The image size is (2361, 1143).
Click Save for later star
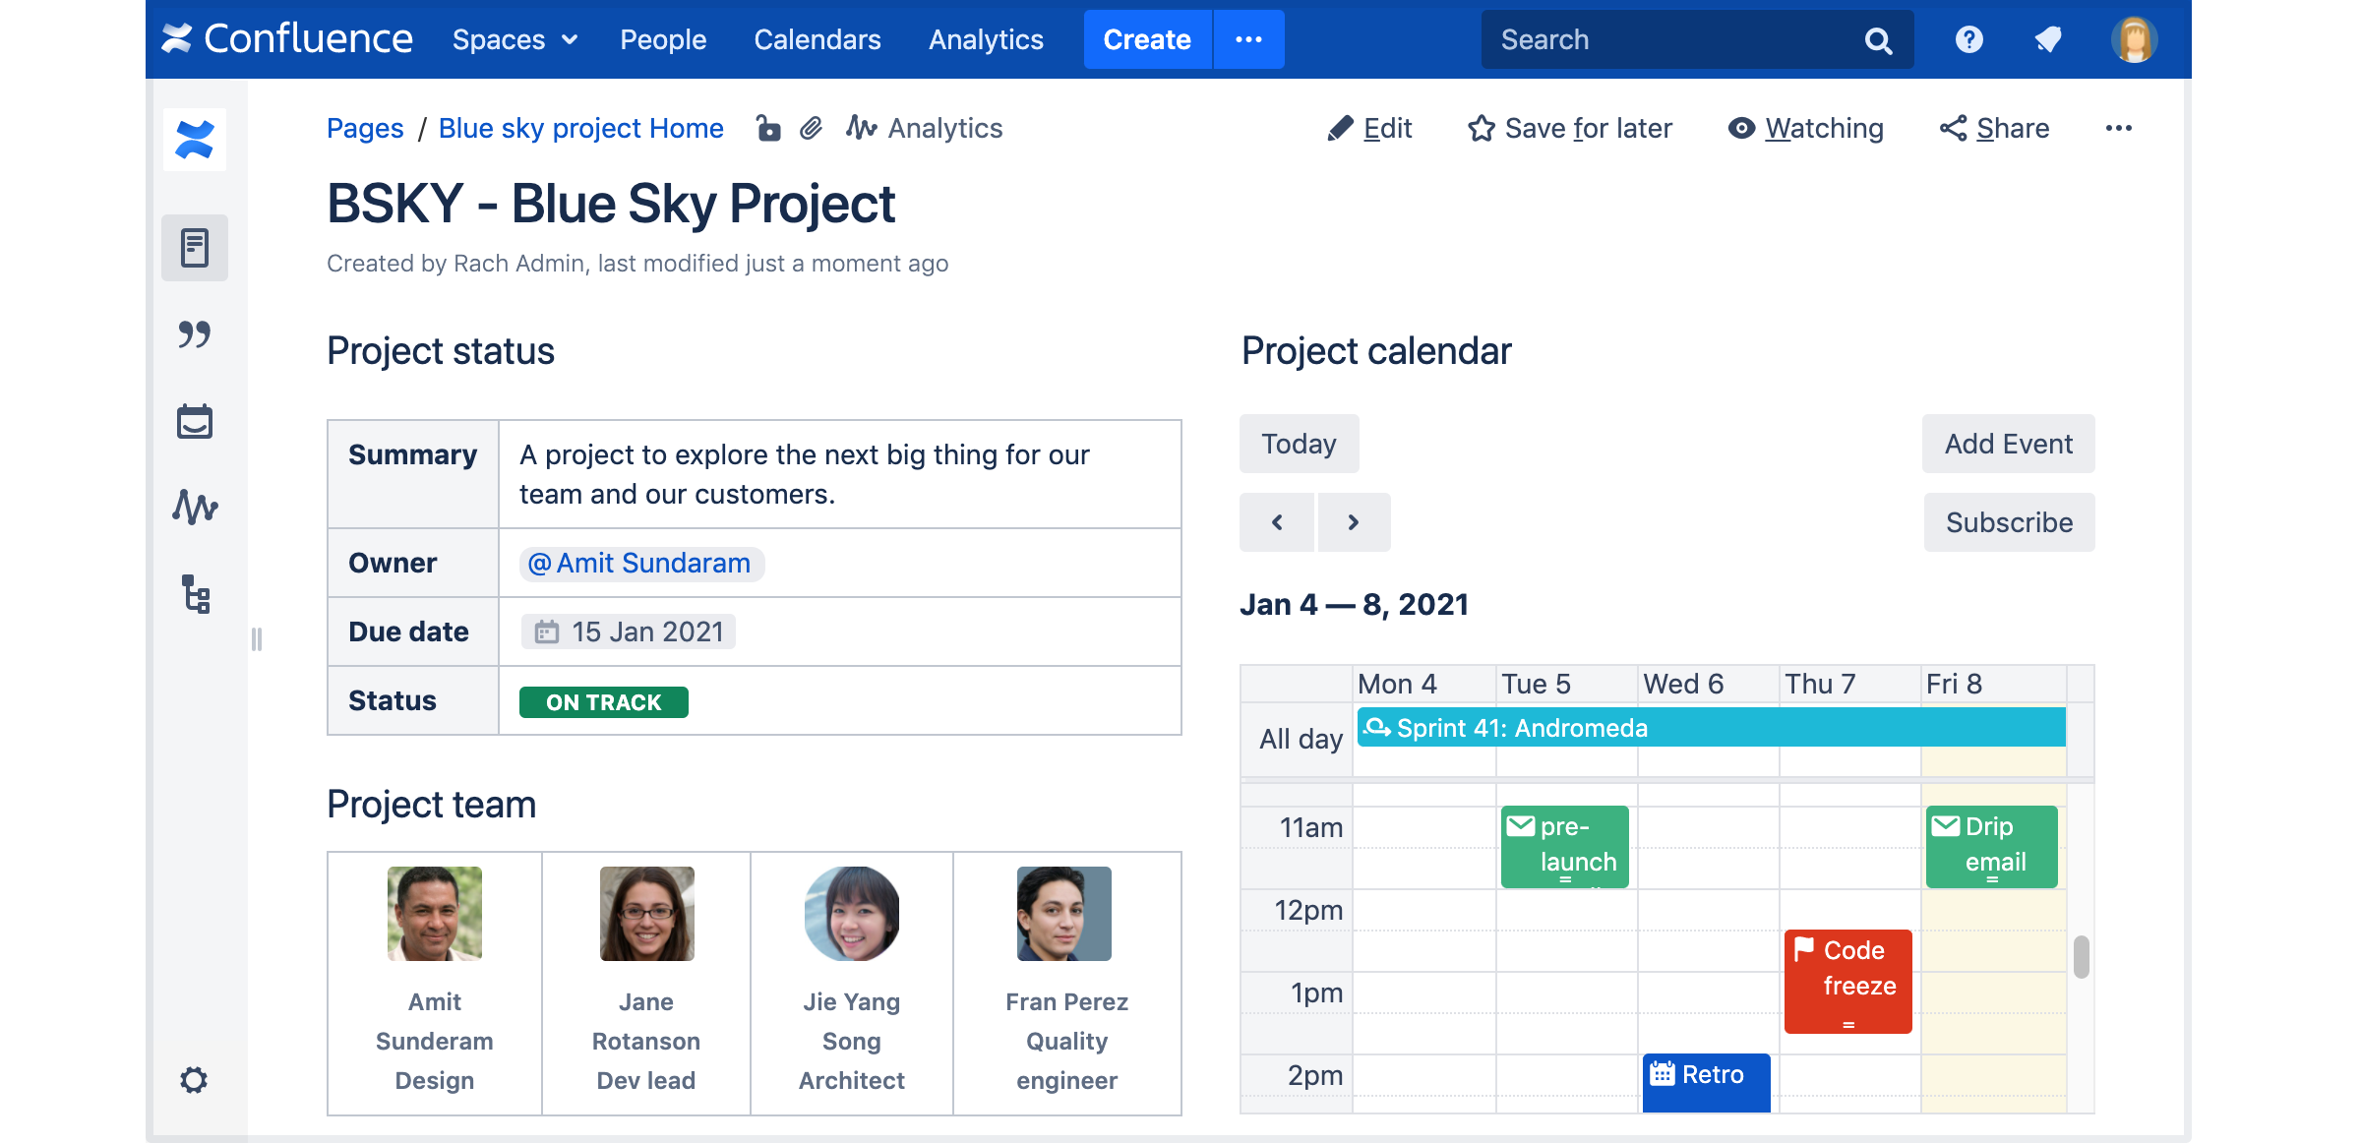click(x=1570, y=128)
